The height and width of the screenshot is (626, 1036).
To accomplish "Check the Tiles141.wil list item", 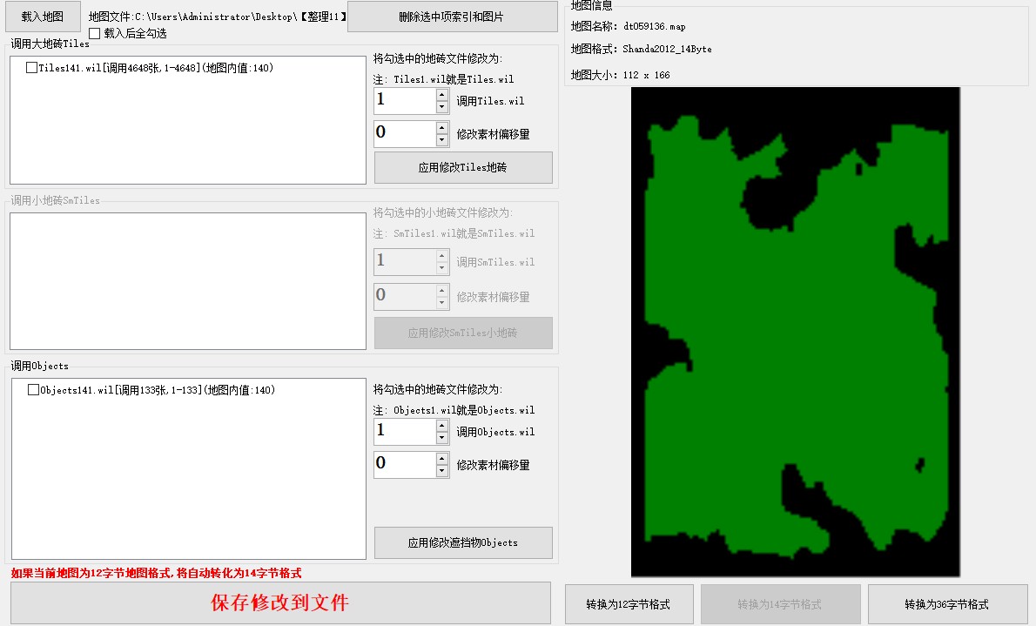I will [x=32, y=68].
